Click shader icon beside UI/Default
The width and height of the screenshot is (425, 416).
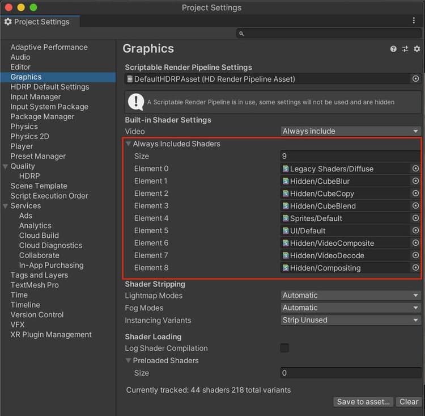point(286,231)
